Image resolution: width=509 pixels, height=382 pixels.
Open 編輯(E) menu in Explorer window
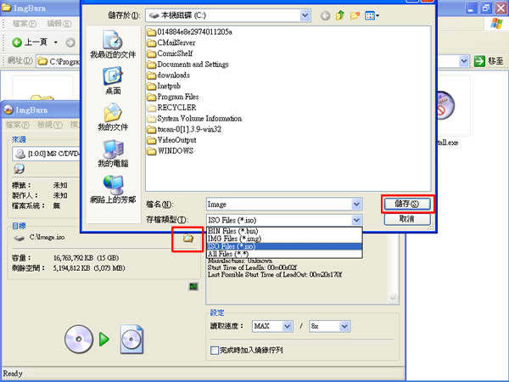59,24
